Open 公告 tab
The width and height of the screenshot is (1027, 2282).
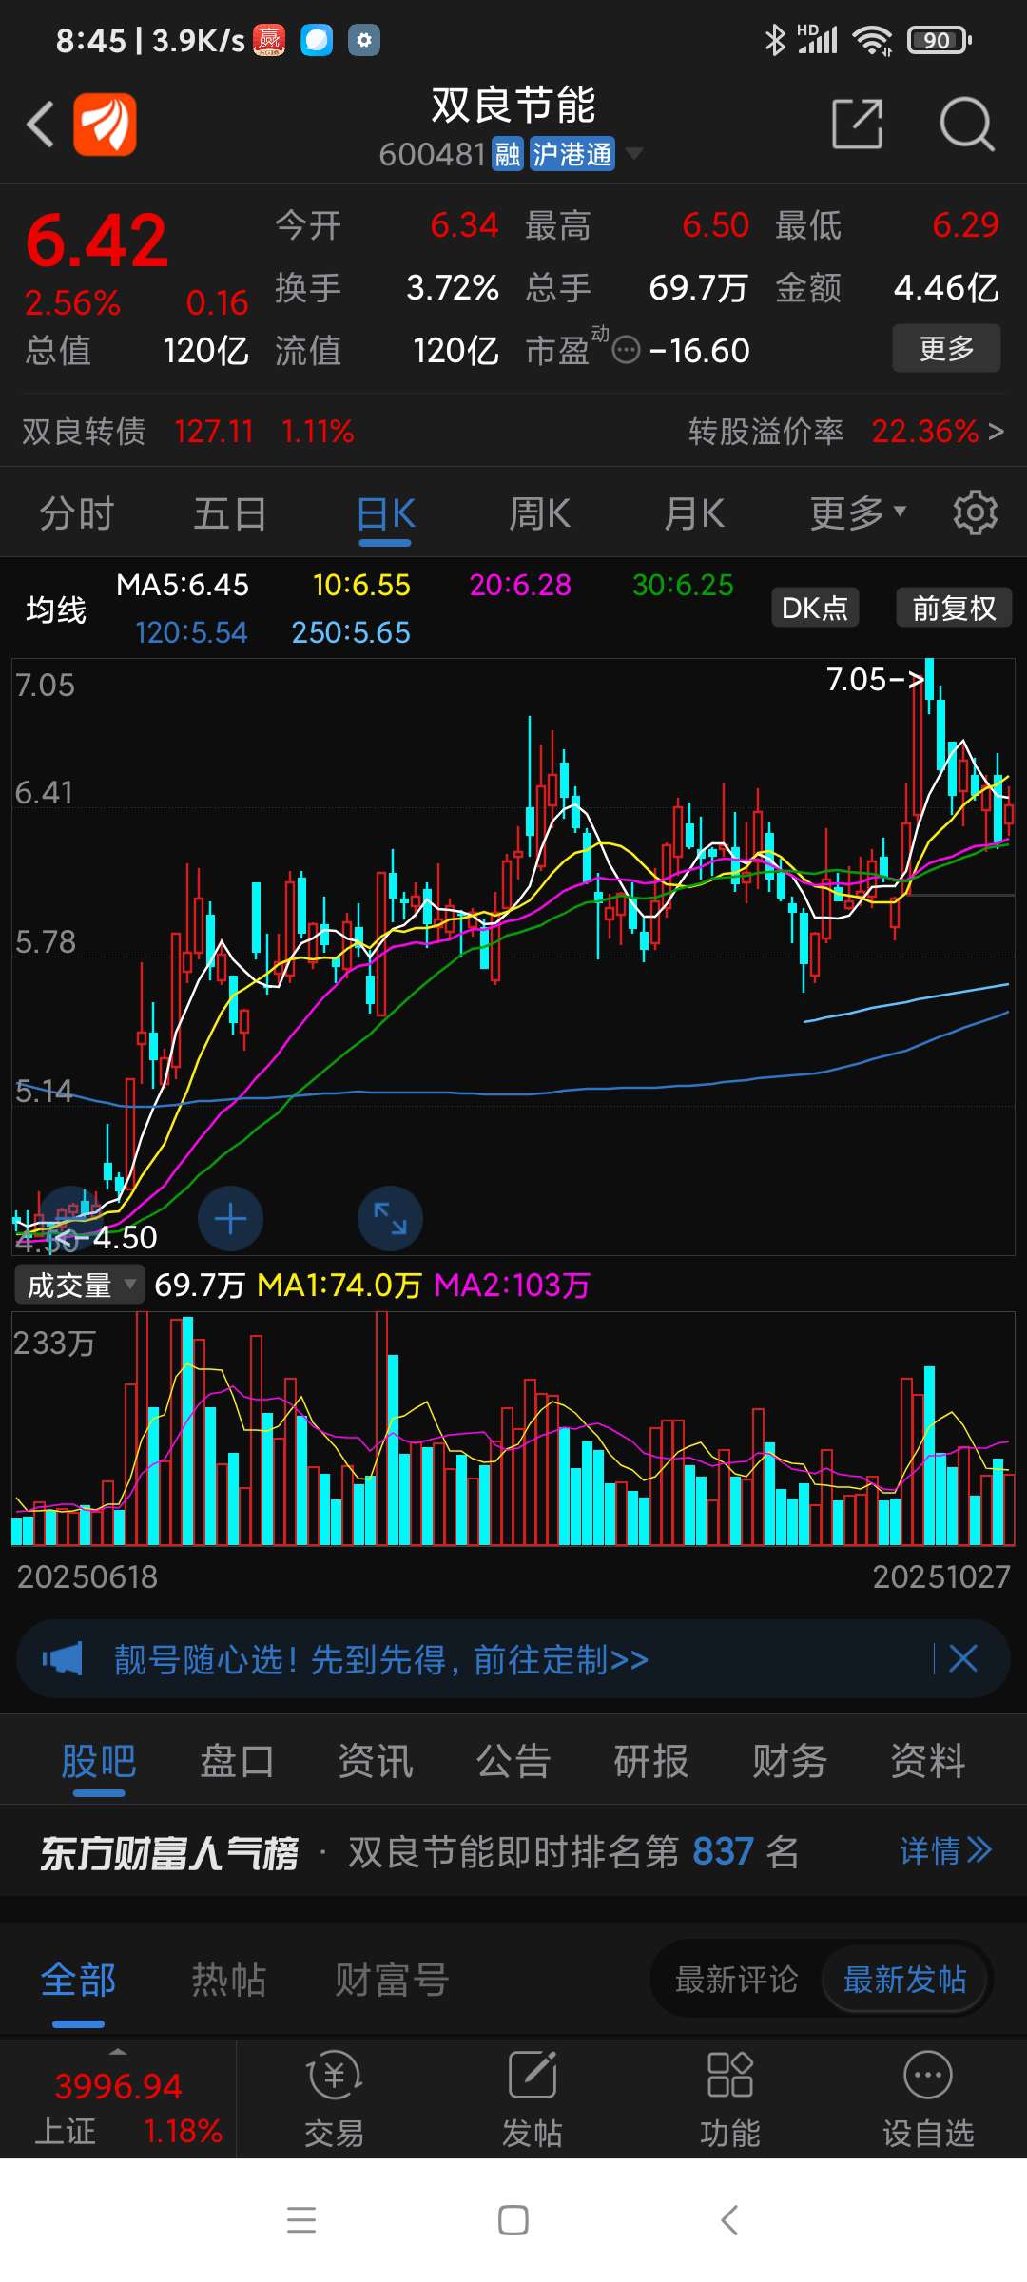coord(513,1762)
